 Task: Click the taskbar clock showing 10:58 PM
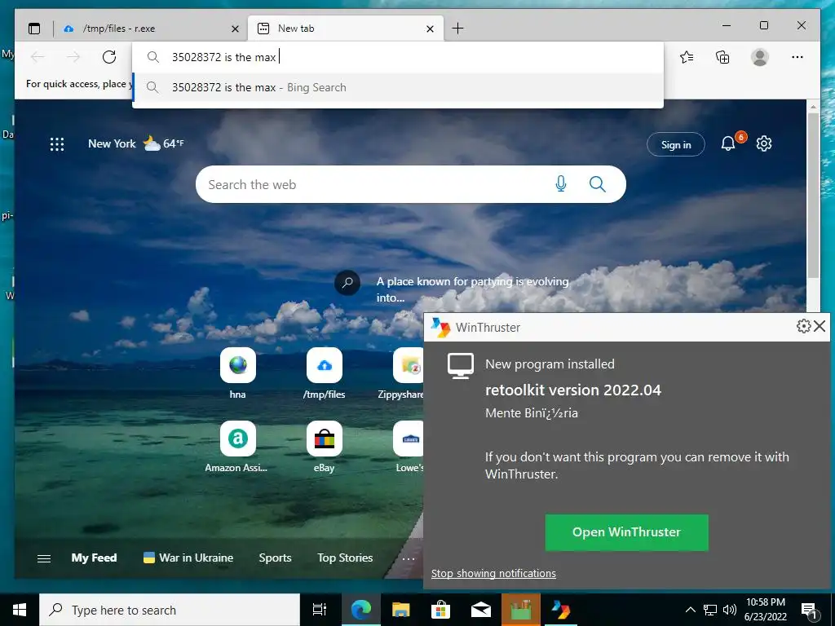click(x=765, y=610)
